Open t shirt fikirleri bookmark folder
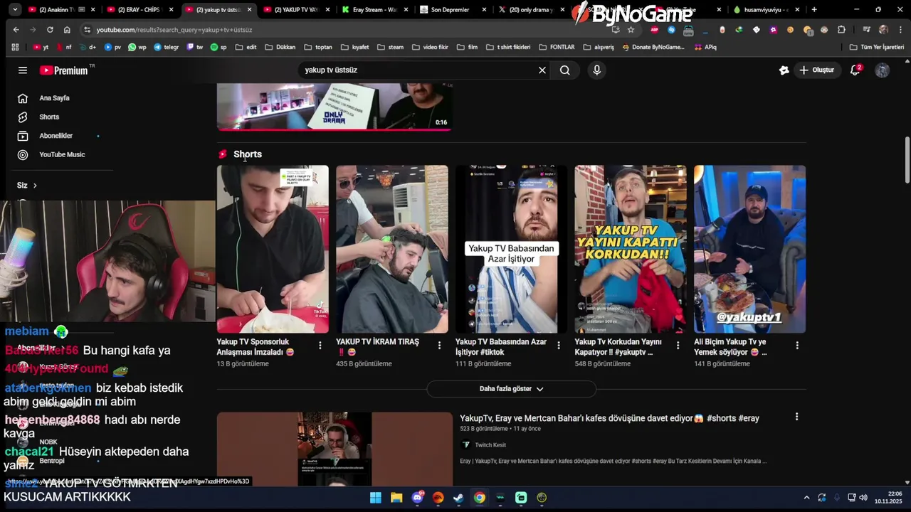The height and width of the screenshot is (512, 911). point(507,47)
